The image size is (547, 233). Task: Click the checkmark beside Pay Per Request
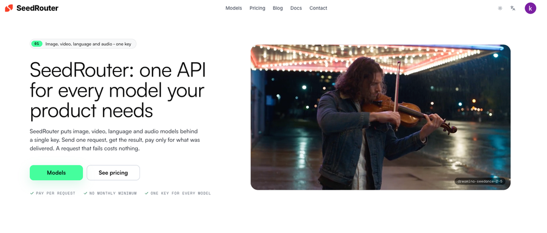pyautogui.click(x=32, y=193)
